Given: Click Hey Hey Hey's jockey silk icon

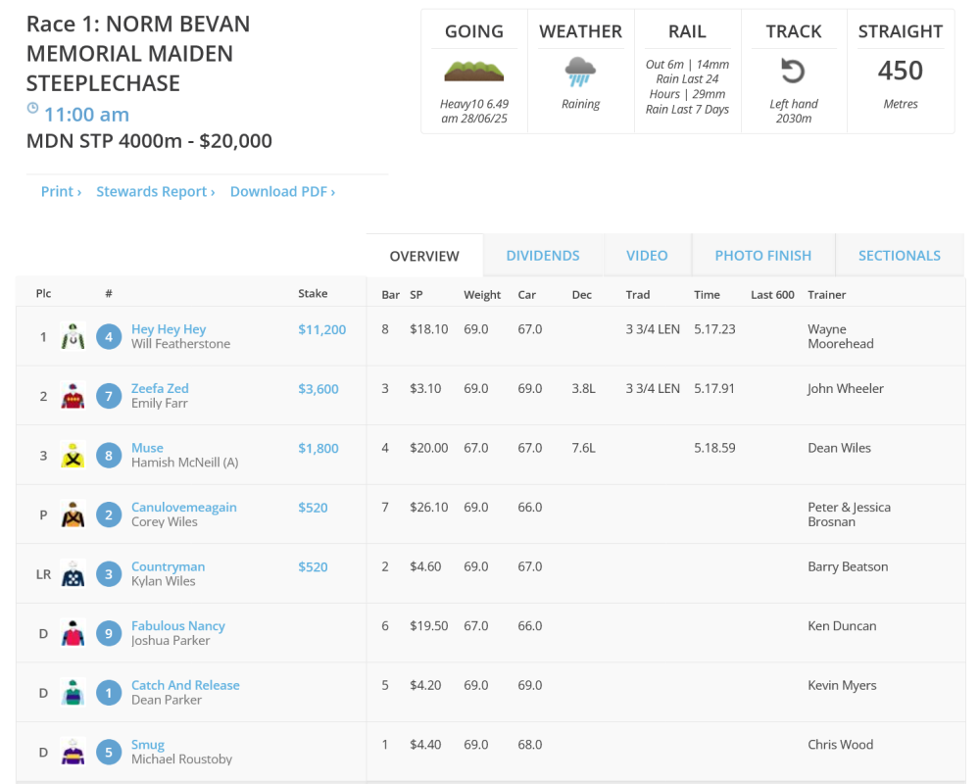Looking at the screenshot, I should tap(71, 333).
